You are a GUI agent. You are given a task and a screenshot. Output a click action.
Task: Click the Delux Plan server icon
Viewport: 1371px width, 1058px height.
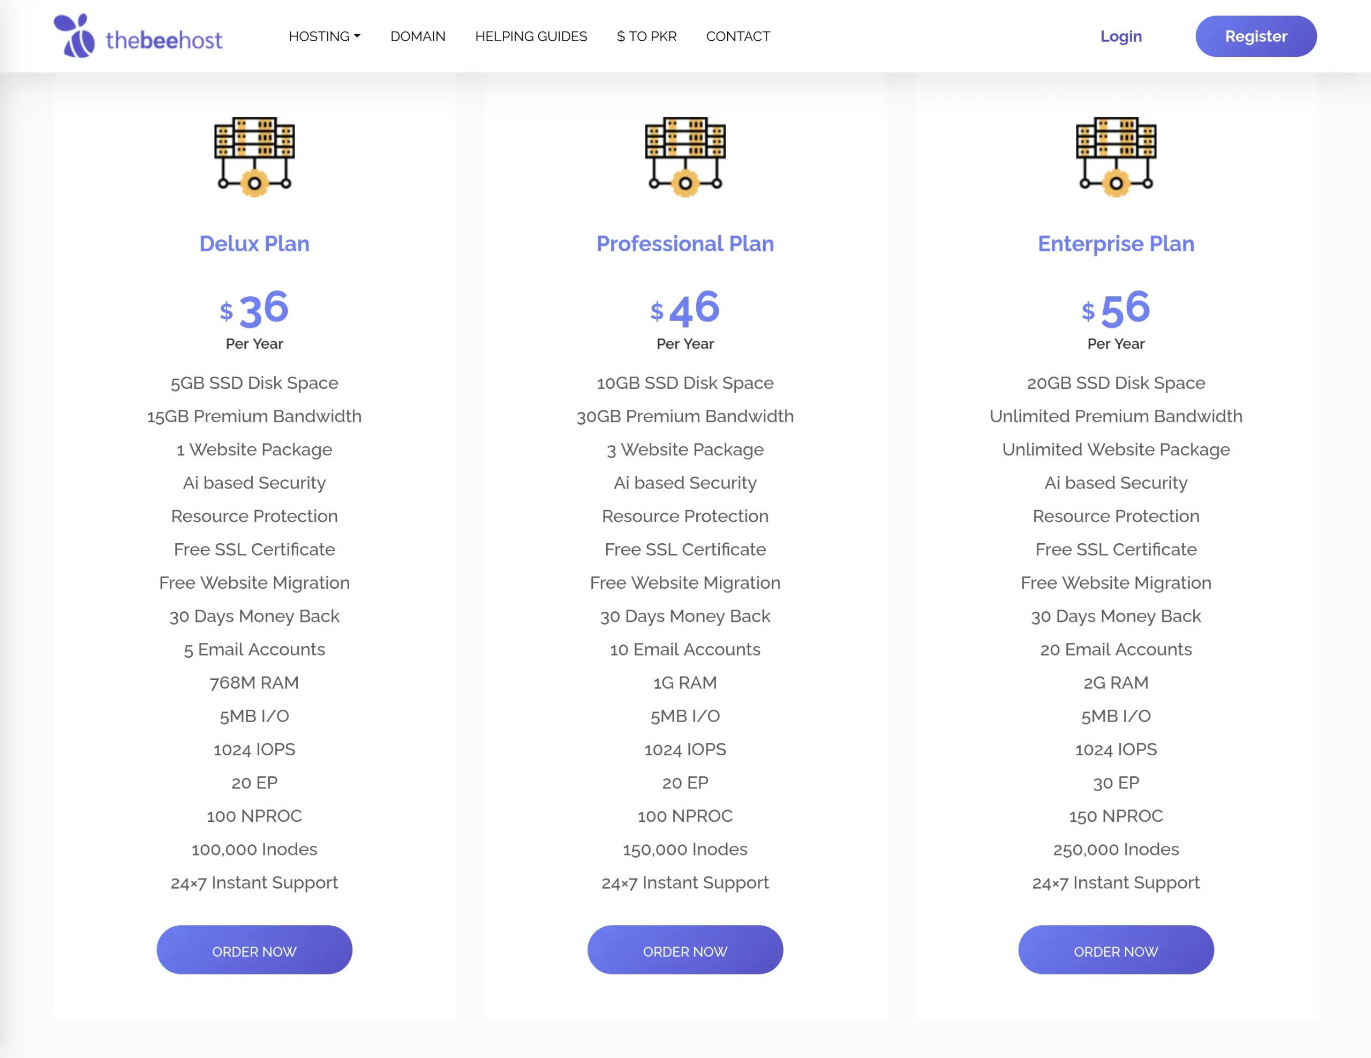(254, 156)
